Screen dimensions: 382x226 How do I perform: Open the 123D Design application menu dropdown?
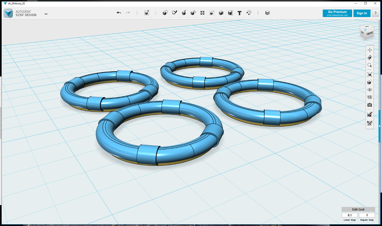pos(46,14)
